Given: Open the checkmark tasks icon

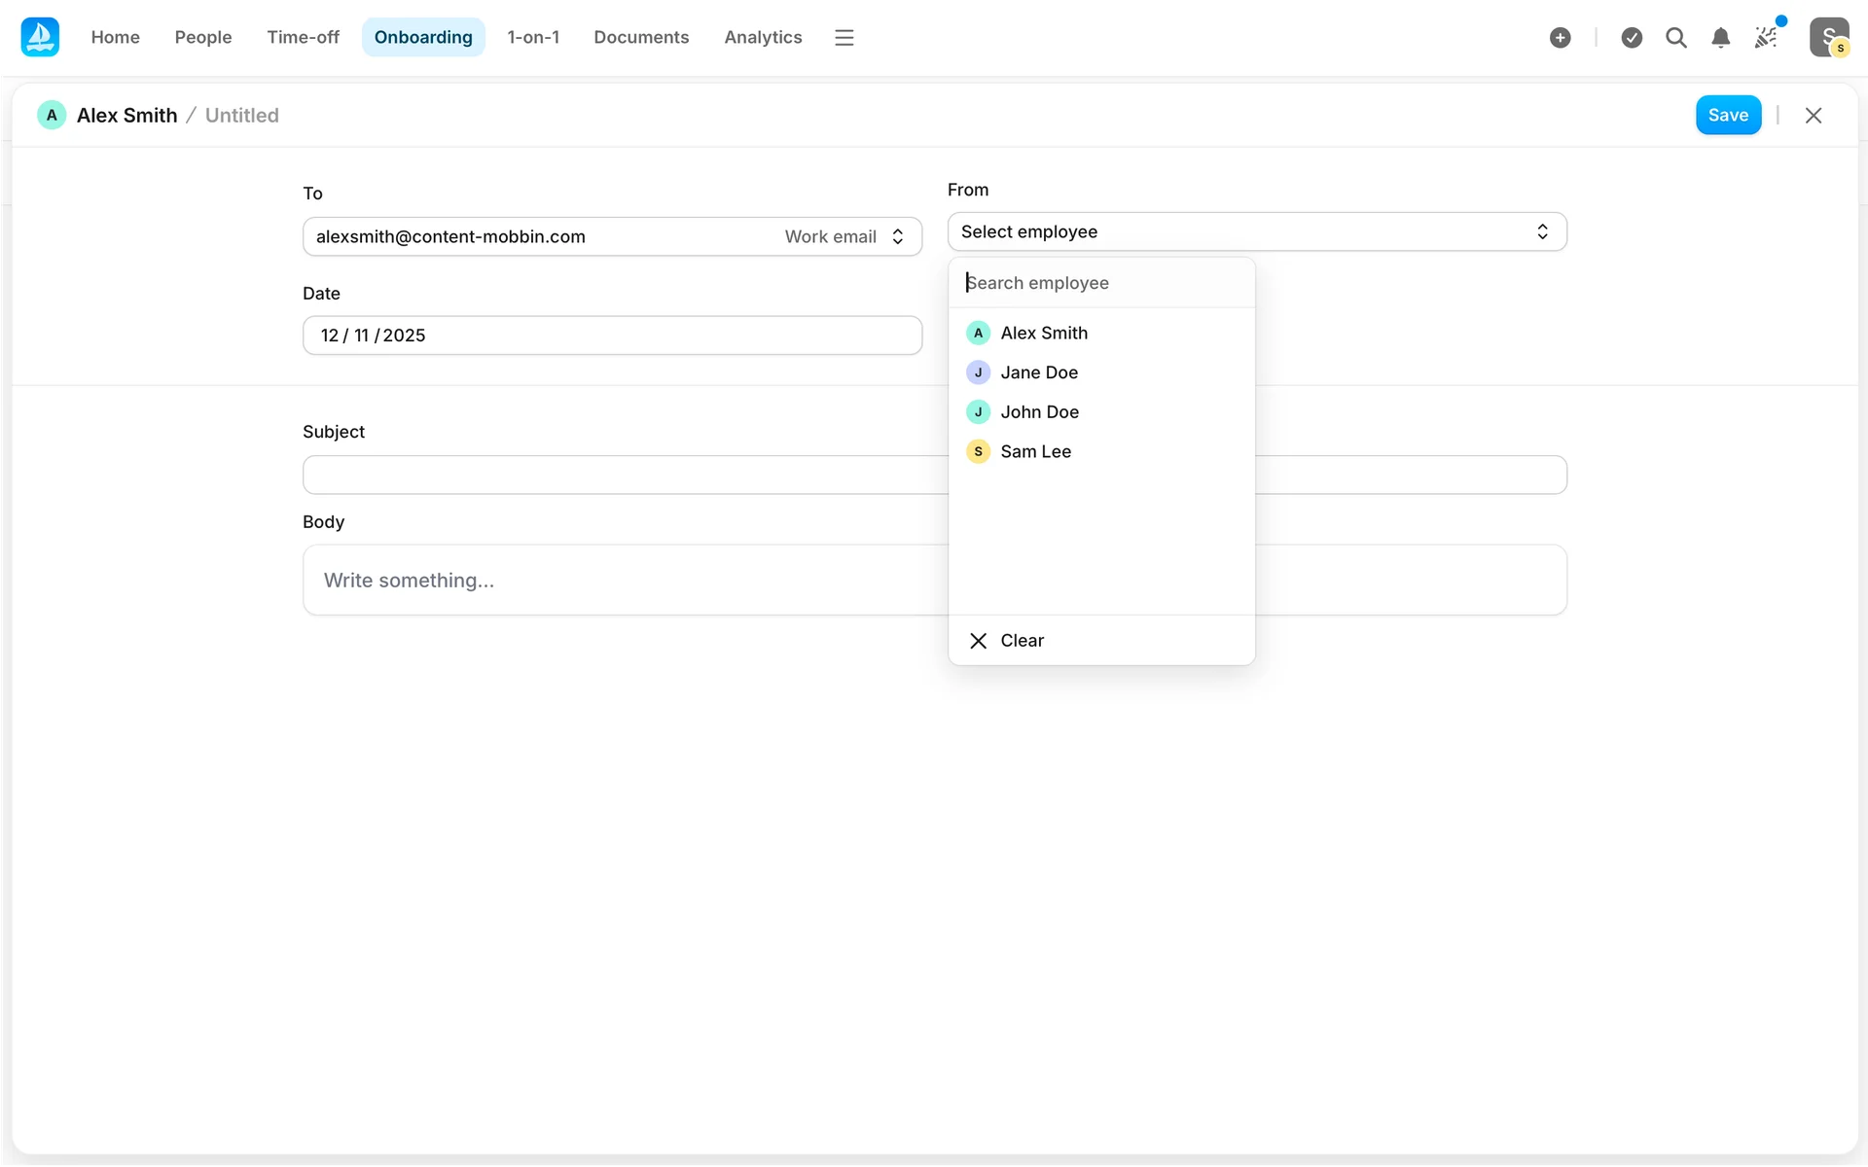Looking at the screenshot, I should click(x=1632, y=37).
